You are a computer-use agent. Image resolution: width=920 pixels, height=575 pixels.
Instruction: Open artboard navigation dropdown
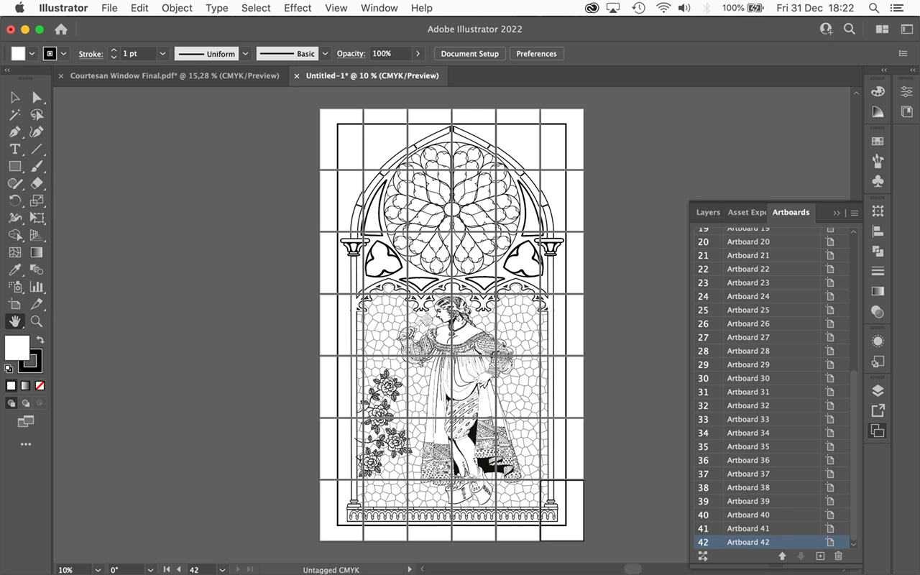222,570
